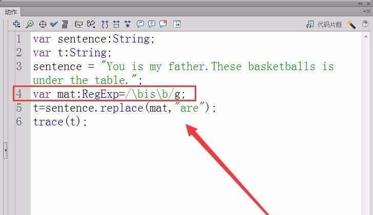
Task: Toggle Script Assist magic wand
Action: (x=351, y=24)
